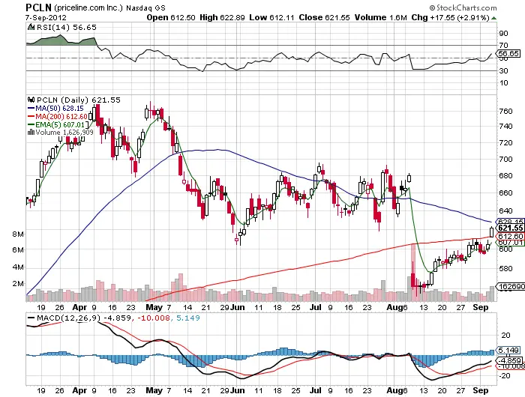Click the -4.859 tag on MACD axis
The image size is (525, 397).
[510, 360]
